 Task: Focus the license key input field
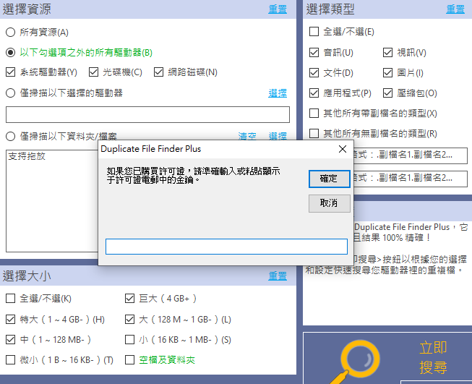point(226,247)
